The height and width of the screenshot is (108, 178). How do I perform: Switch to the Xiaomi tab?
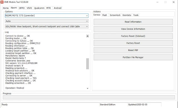(14, 8)
